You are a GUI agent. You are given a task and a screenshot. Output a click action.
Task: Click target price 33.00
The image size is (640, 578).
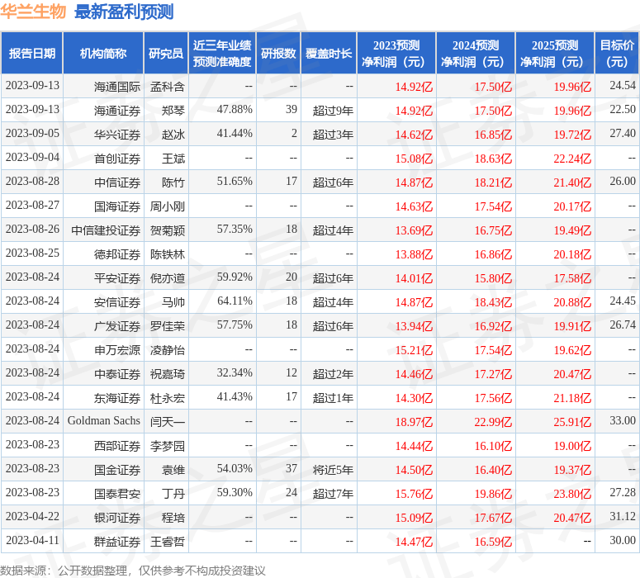[623, 420]
